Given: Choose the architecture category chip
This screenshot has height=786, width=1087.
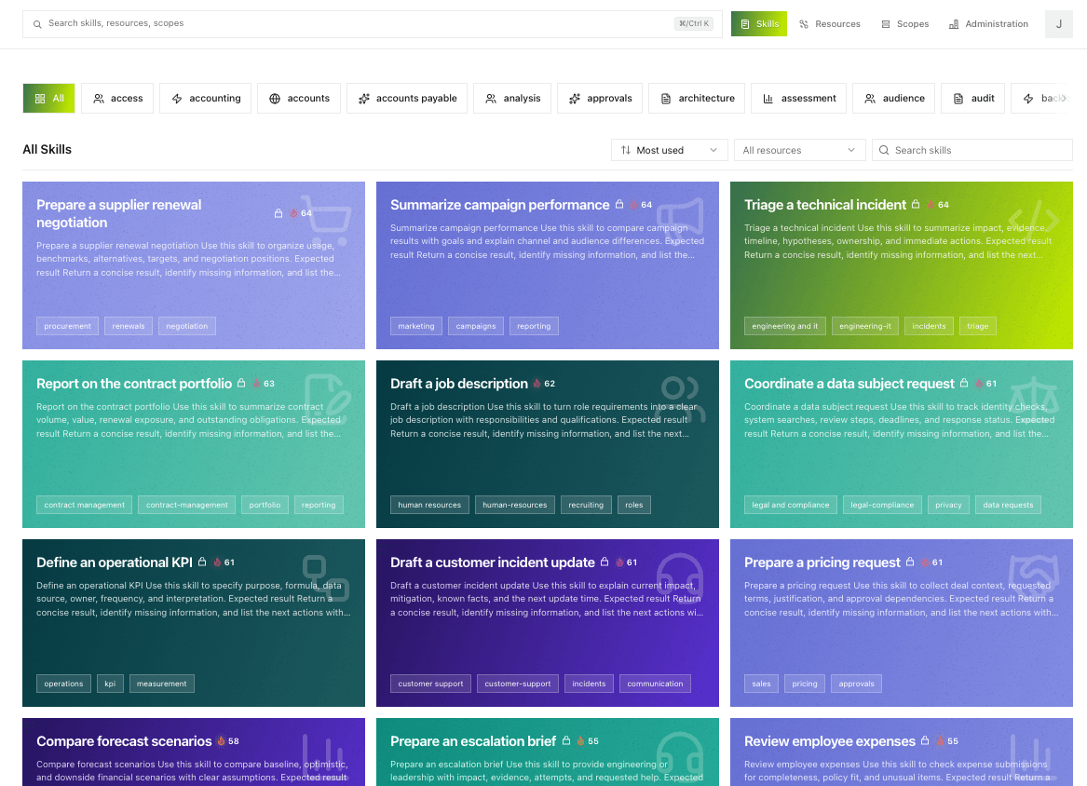Looking at the screenshot, I should coord(697,99).
